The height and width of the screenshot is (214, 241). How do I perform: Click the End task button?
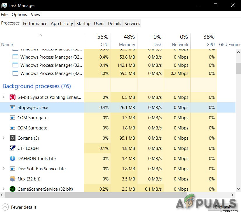click(x=223, y=207)
